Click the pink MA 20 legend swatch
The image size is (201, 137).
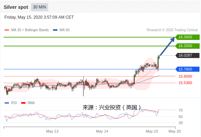click(7, 30)
